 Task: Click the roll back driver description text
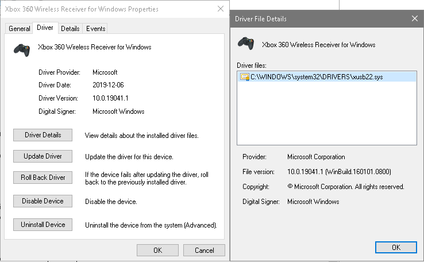[x=147, y=178]
